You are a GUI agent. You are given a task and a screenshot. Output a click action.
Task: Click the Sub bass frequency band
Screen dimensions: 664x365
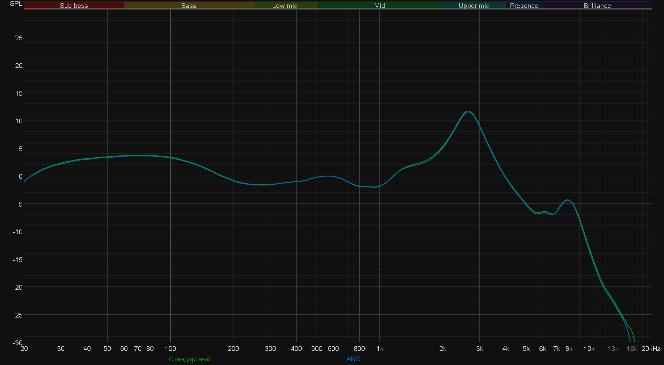pos(74,6)
